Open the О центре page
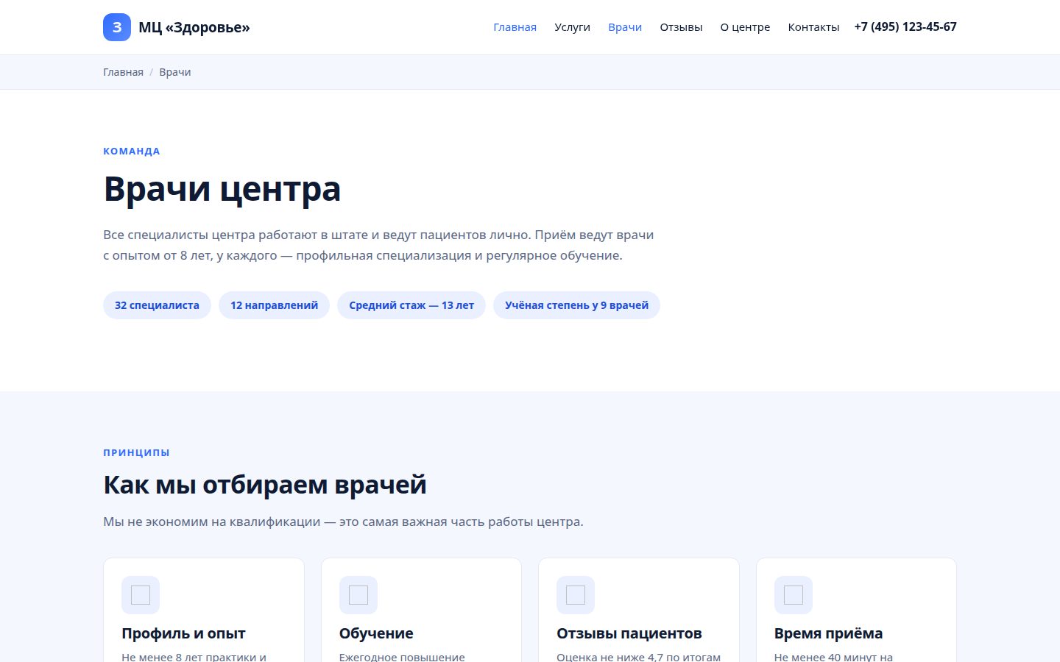 pyautogui.click(x=745, y=27)
